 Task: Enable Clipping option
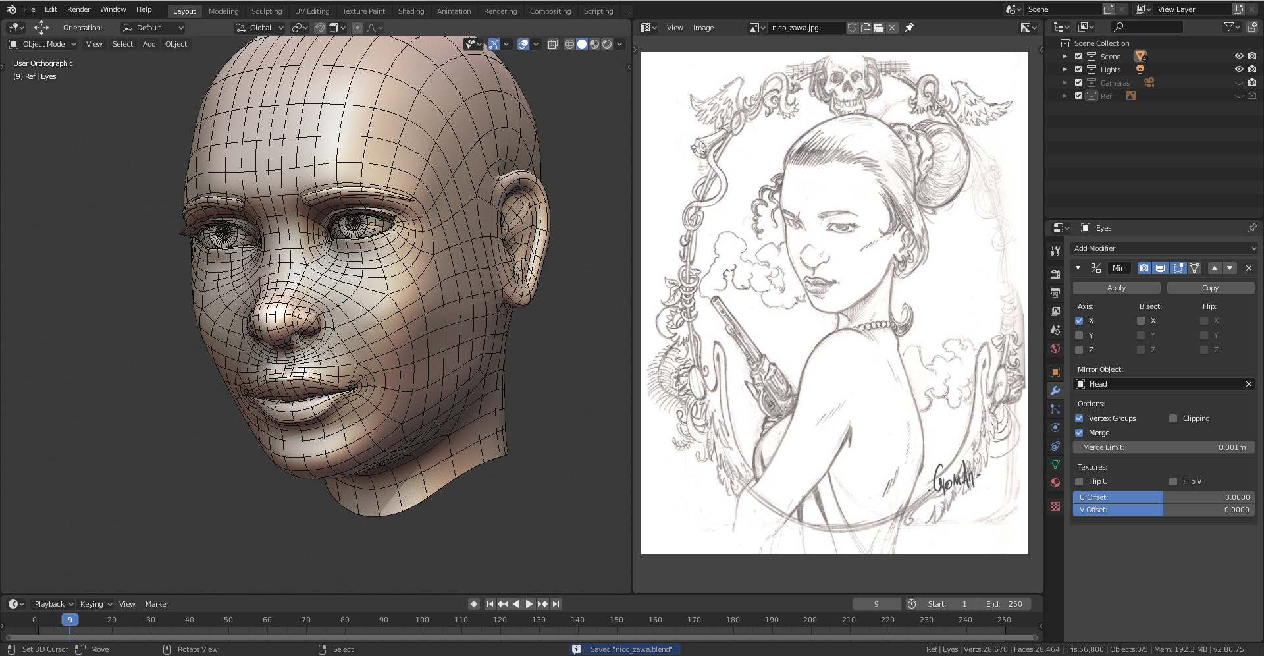1173,418
